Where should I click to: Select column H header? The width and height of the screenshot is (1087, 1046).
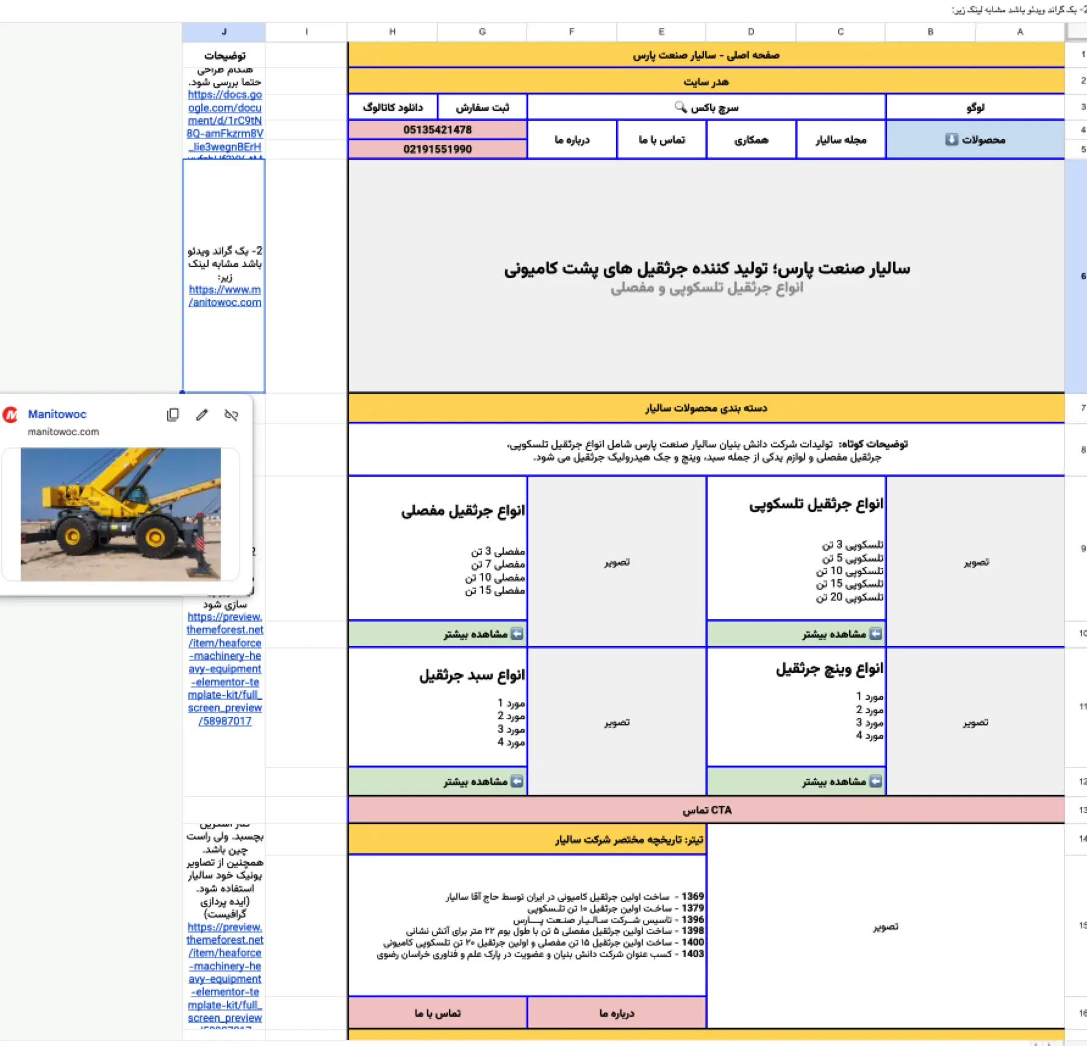[x=392, y=32]
